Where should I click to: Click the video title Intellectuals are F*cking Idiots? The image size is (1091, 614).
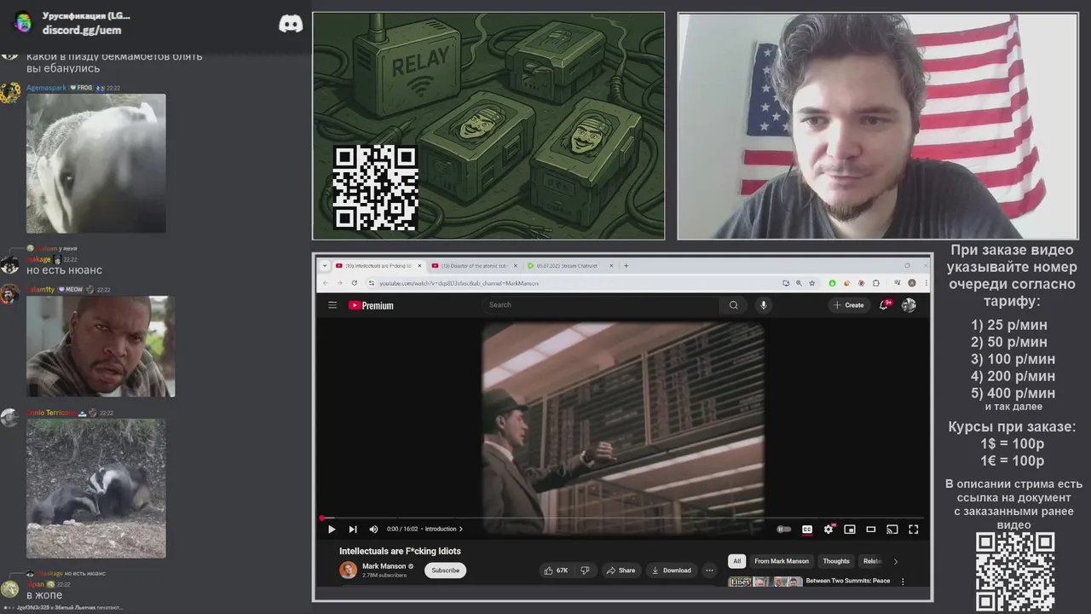coord(400,551)
